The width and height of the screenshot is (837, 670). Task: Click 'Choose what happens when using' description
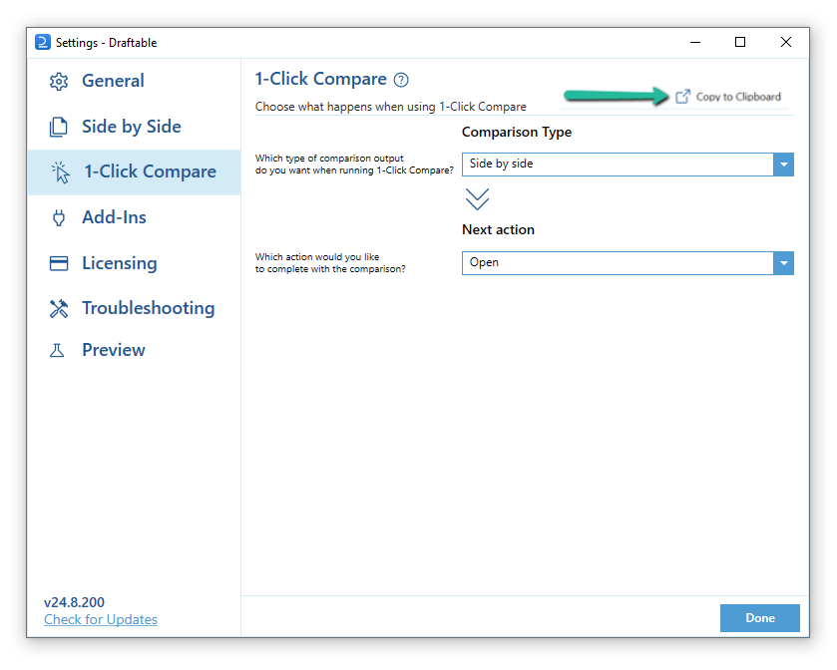pyautogui.click(x=391, y=107)
